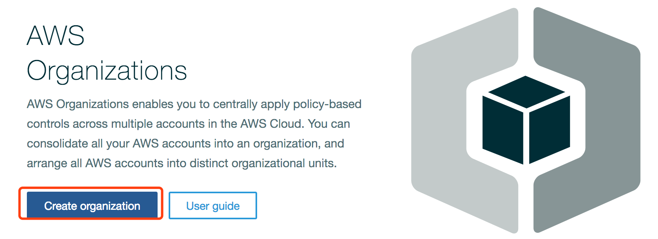Screen dimensions: 658x239
Task: Click the Organizations heading word
Action: (x=107, y=71)
